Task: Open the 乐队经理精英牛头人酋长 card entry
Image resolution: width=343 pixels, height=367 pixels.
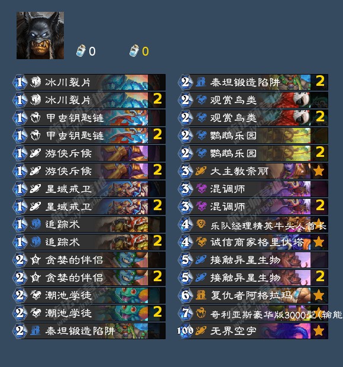Action: (254, 224)
